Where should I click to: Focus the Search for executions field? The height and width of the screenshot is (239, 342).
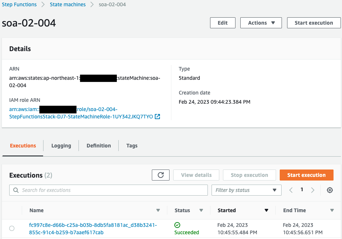tap(108, 190)
